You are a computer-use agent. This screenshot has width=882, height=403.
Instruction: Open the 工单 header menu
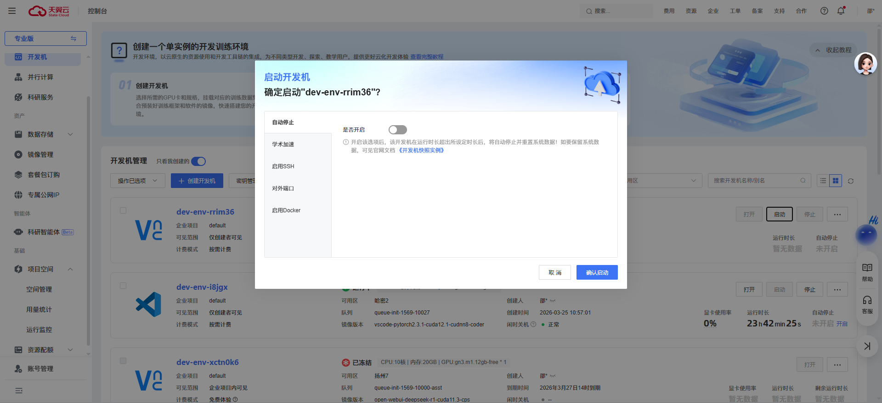coord(735,11)
